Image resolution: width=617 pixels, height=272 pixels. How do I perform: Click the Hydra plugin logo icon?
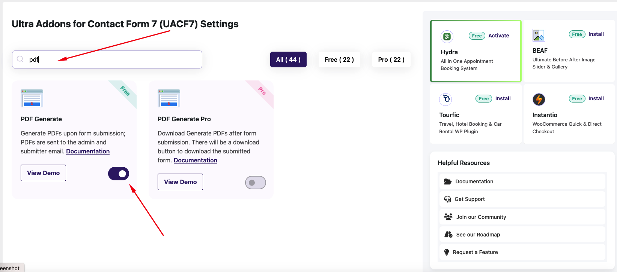[447, 36]
